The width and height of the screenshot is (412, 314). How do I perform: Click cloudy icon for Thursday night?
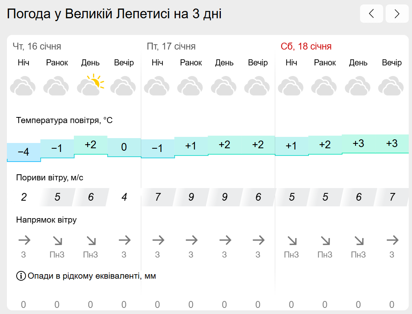pos(23,86)
